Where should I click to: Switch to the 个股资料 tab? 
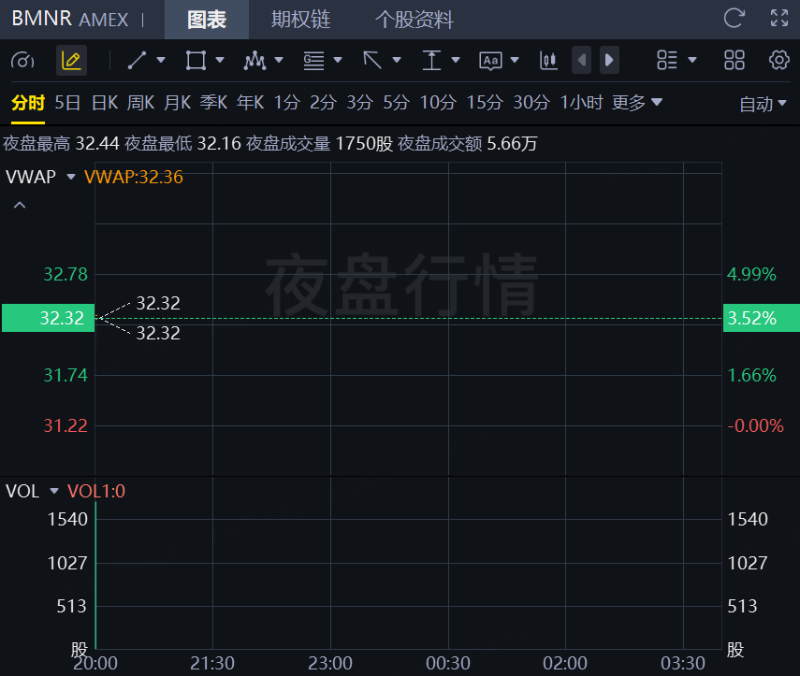click(x=415, y=20)
